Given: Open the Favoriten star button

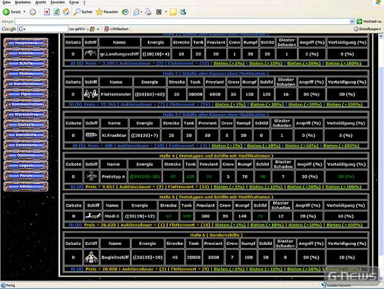Looking at the screenshot, I should [107, 12].
